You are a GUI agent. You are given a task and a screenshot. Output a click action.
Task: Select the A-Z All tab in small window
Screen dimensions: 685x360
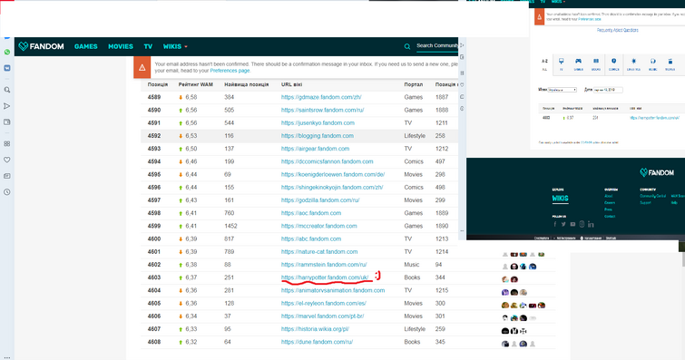pyautogui.click(x=544, y=64)
